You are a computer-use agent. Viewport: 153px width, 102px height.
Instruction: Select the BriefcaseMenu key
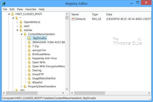pos(41,54)
